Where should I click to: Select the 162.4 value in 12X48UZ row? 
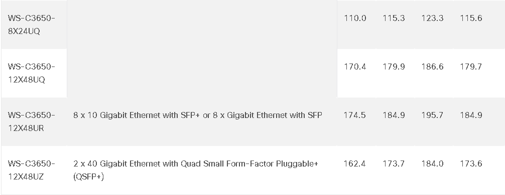pyautogui.click(x=354, y=164)
